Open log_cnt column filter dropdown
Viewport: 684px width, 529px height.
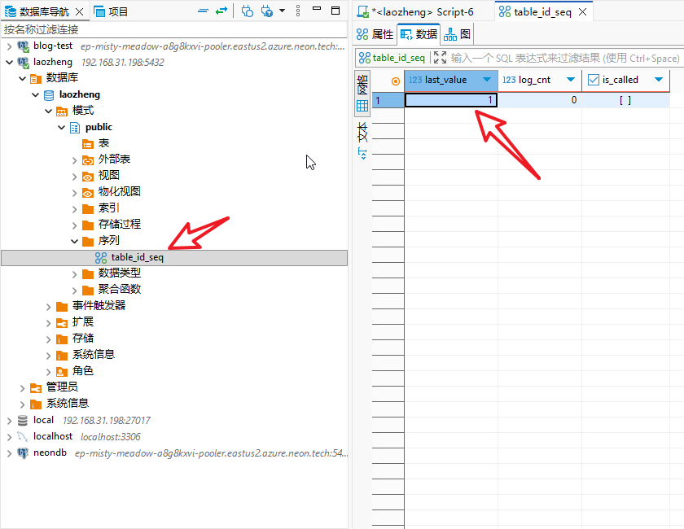[570, 80]
